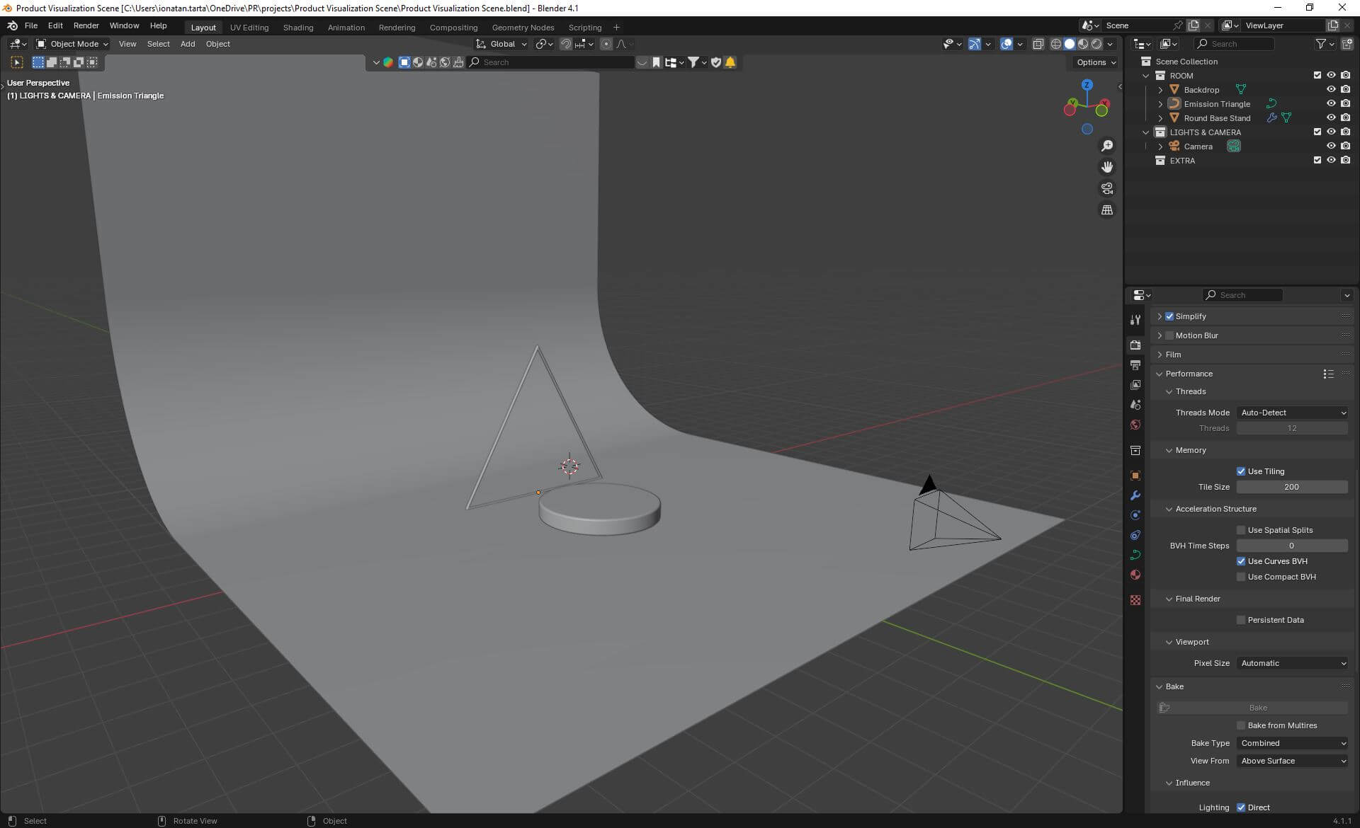Viewport: 1360px width, 828px height.
Task: Open the Modifier properties wrench tab
Action: tap(1135, 495)
